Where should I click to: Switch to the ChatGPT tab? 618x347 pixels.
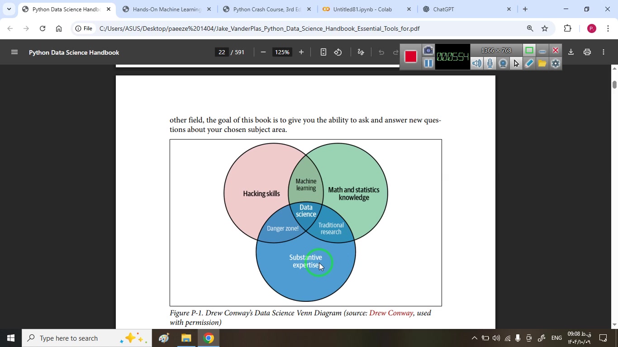pos(443,9)
